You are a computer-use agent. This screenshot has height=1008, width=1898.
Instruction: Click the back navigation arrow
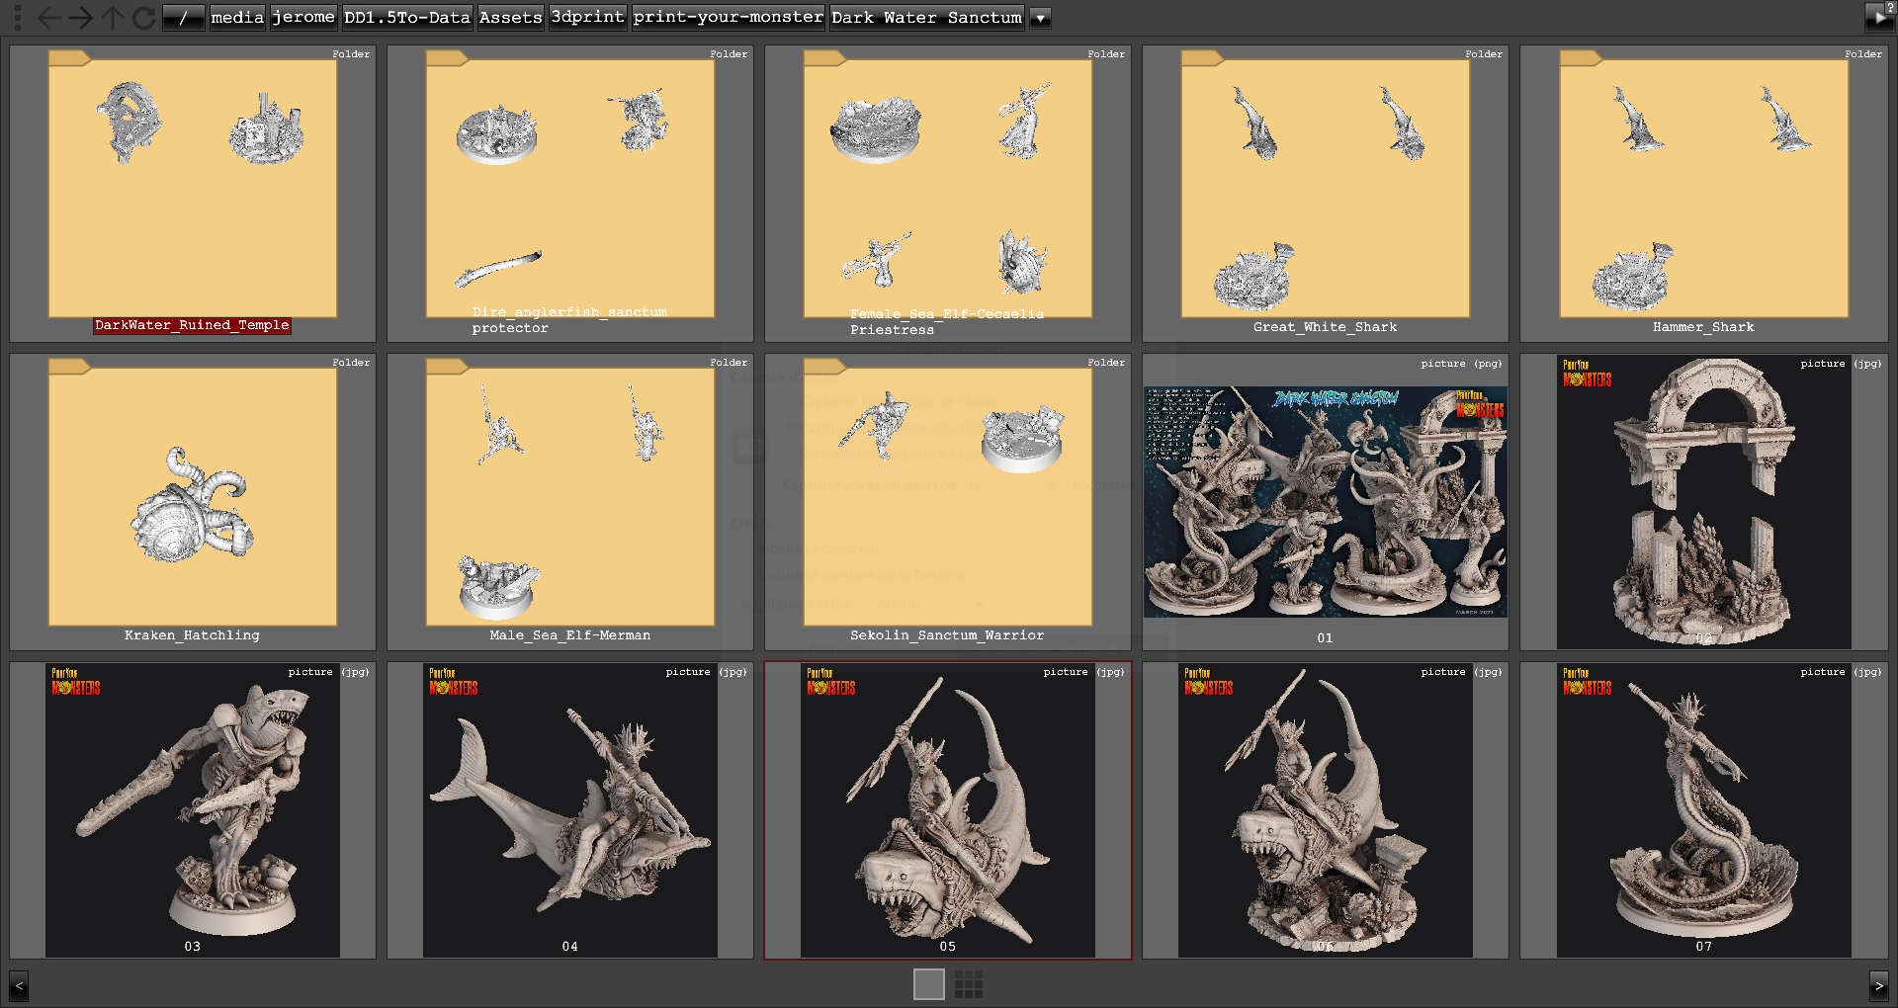(48, 17)
